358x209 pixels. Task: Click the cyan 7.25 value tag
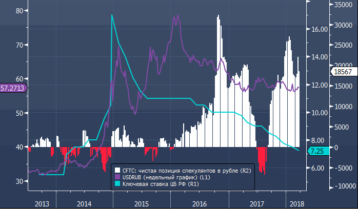coord(316,151)
